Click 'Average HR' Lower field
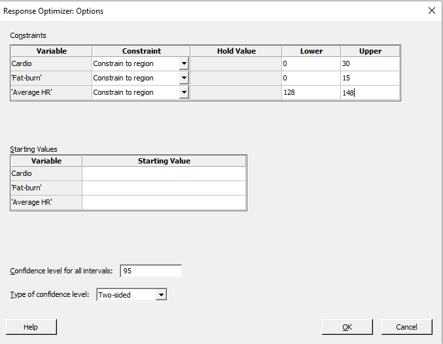 [311, 93]
